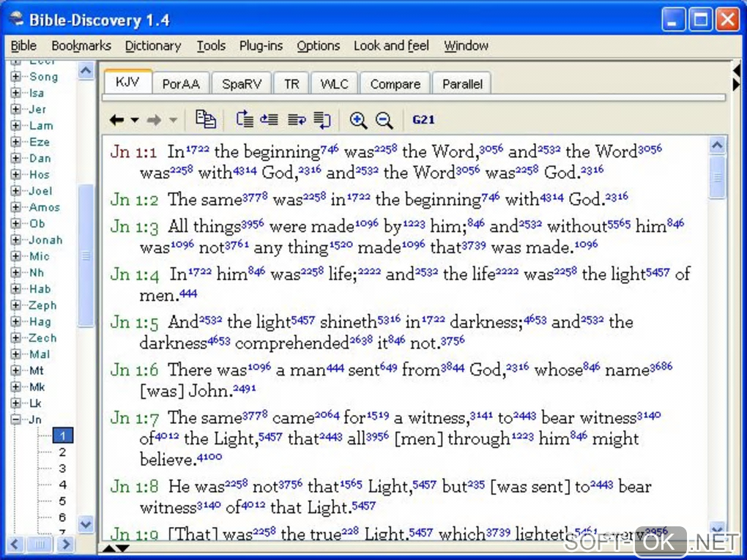Click the text pane scroll-down arrow

click(x=717, y=528)
